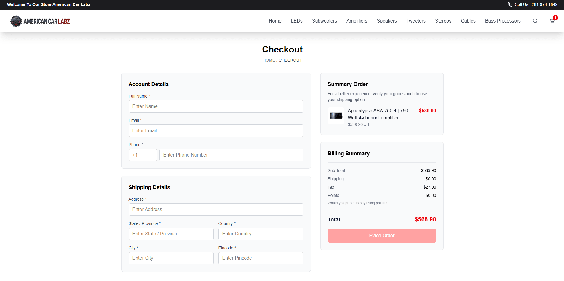Open the search icon in header
Image resolution: width=564 pixels, height=281 pixels.
point(535,21)
